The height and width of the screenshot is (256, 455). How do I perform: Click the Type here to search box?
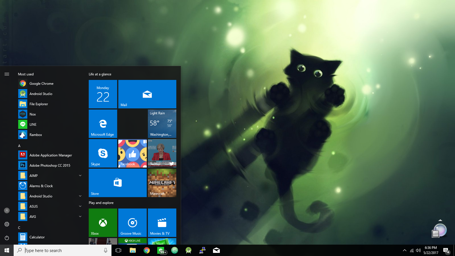[x=63, y=250]
